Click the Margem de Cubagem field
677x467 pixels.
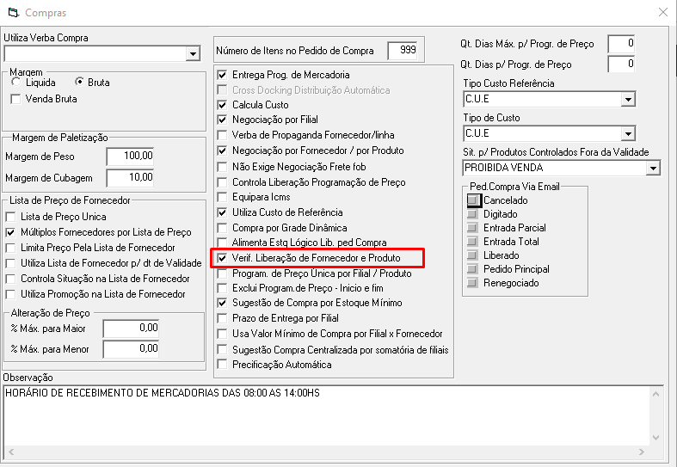pos(131,177)
